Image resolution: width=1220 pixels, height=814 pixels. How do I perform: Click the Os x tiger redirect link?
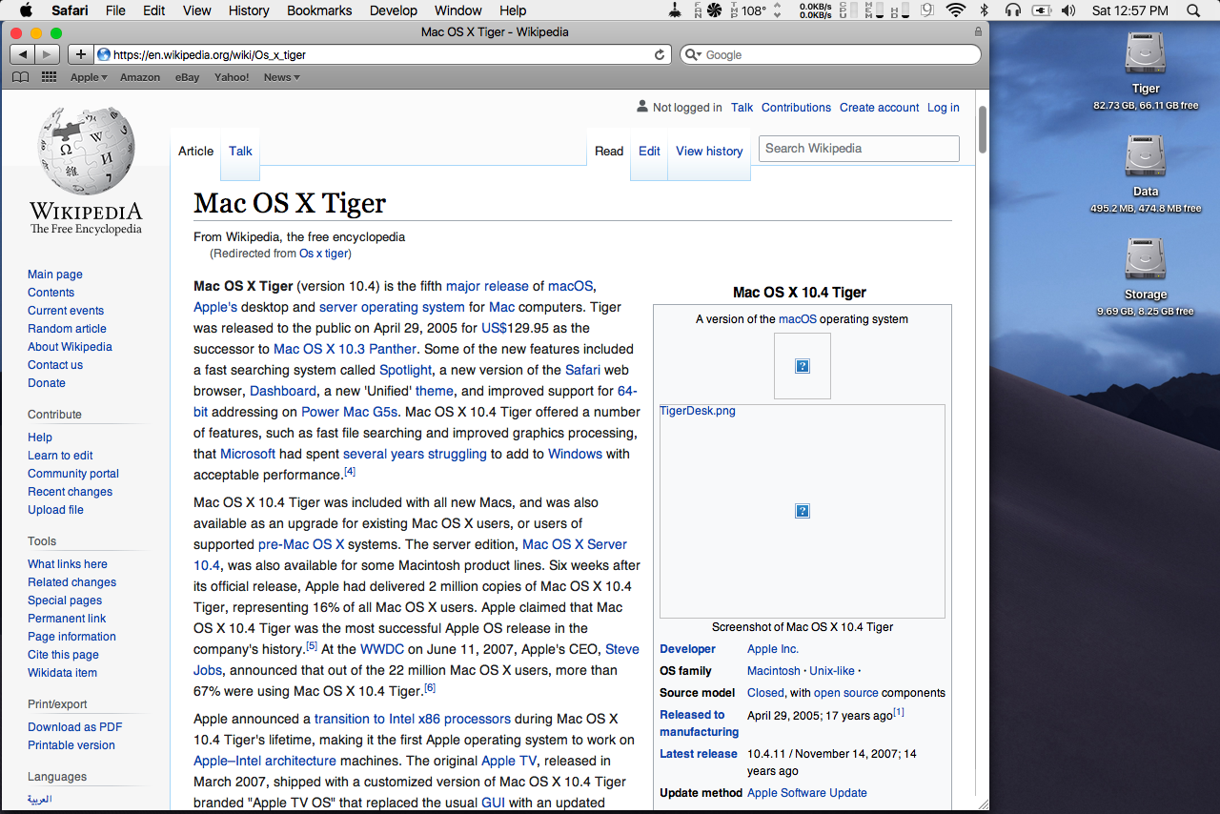tap(323, 254)
